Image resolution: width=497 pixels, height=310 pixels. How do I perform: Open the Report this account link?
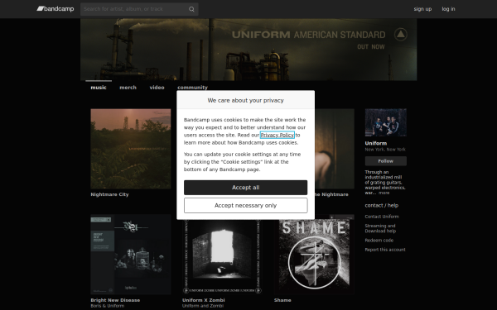[385, 250]
